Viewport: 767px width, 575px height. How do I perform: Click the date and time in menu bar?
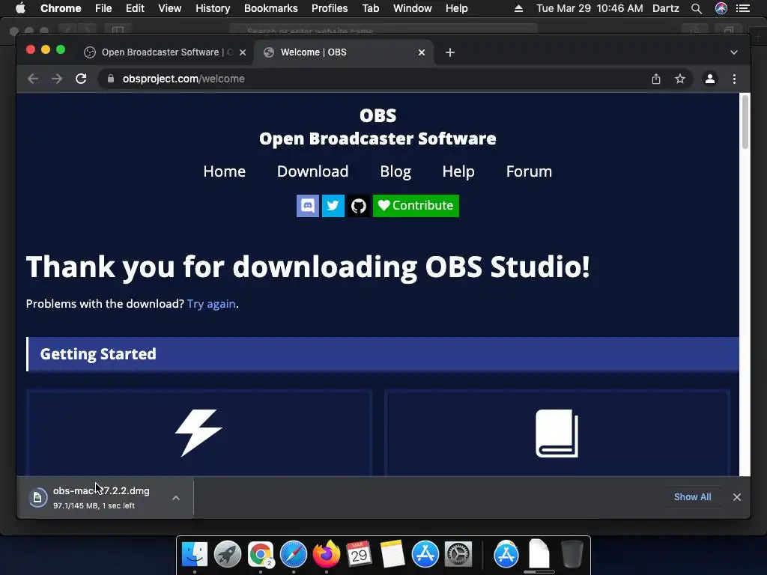coord(589,8)
